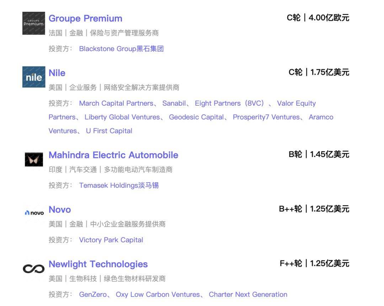Open the Eight Partners (8VC) investor link
The height and width of the screenshot is (306, 384).
coord(230,104)
